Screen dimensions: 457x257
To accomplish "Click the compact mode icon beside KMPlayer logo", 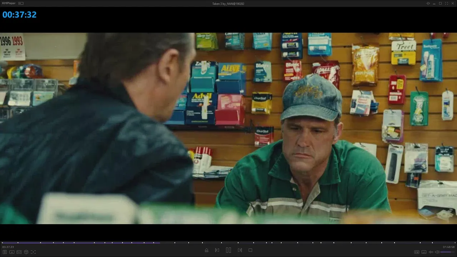I will 21,3.
